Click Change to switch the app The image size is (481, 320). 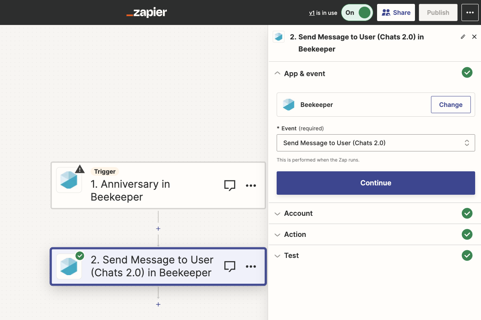click(x=451, y=105)
